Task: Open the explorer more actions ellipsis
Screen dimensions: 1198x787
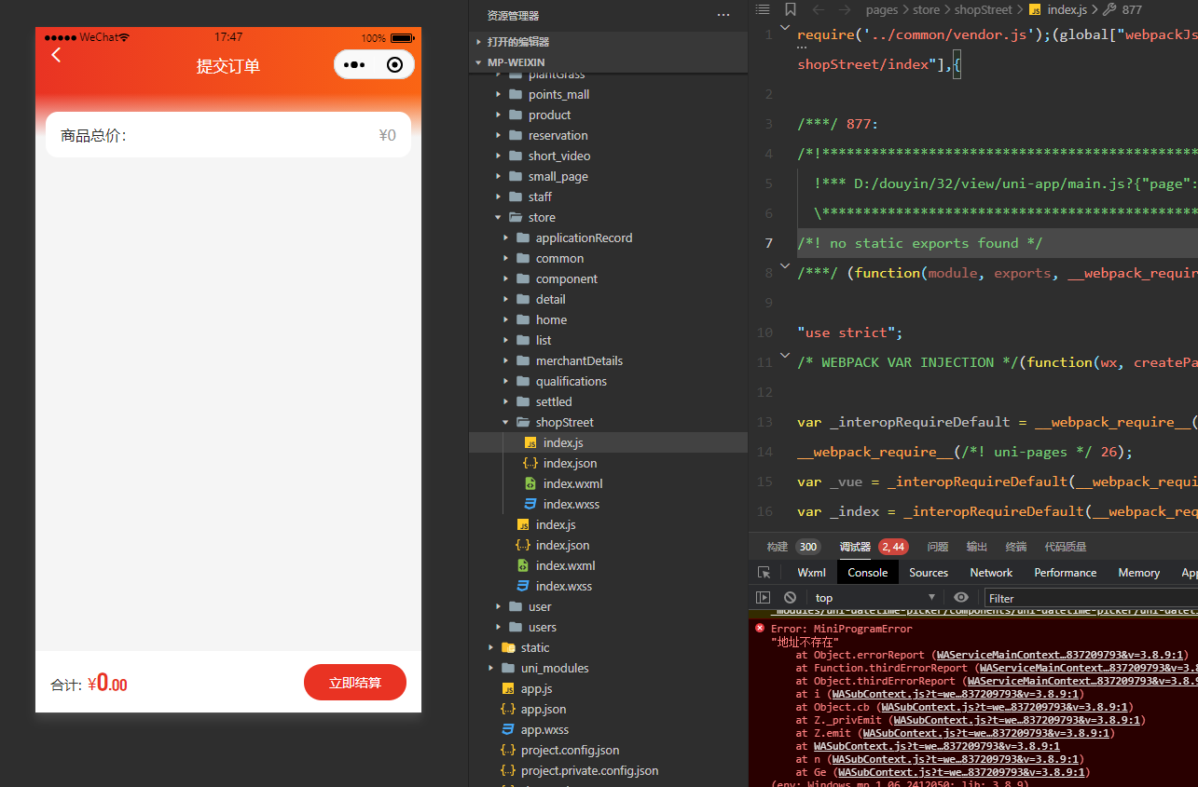Action: pos(723,15)
